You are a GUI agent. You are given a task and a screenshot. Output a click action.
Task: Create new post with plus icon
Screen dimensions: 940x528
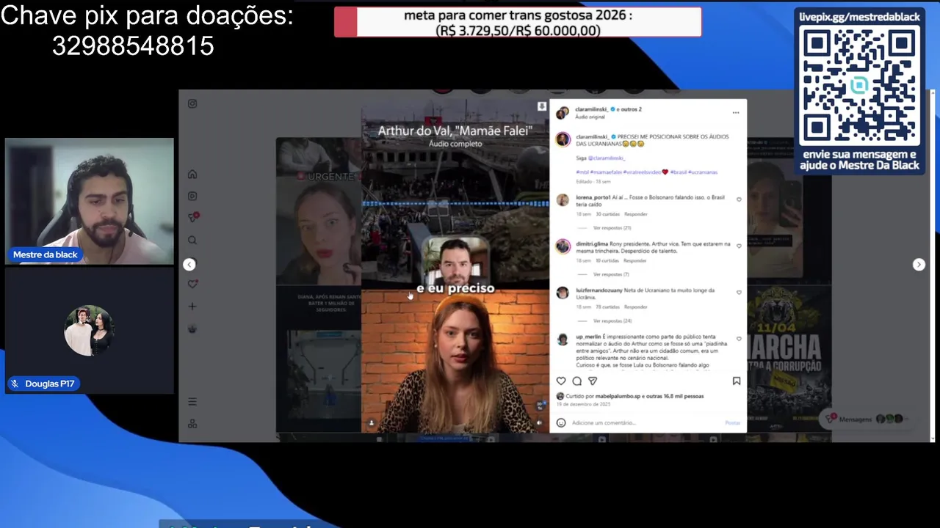tap(192, 307)
